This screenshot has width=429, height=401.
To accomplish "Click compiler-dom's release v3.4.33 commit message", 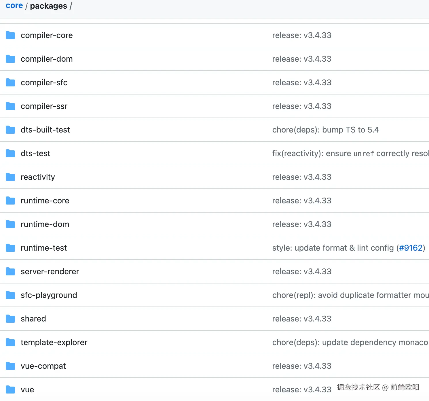I will [x=302, y=59].
